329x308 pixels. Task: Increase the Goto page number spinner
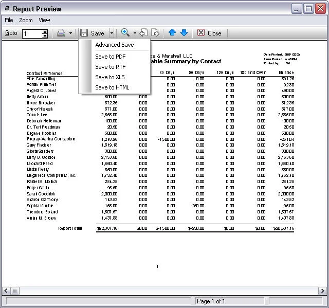45,31
